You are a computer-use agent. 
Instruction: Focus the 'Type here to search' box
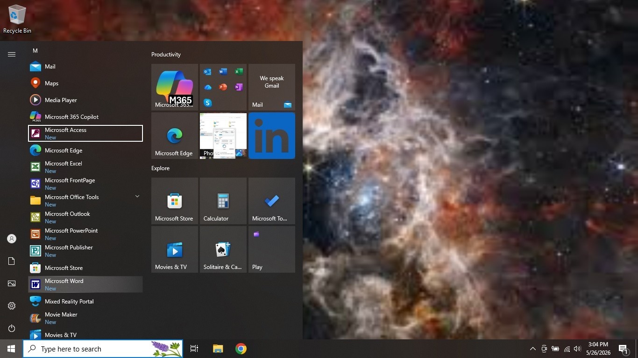[x=103, y=349]
